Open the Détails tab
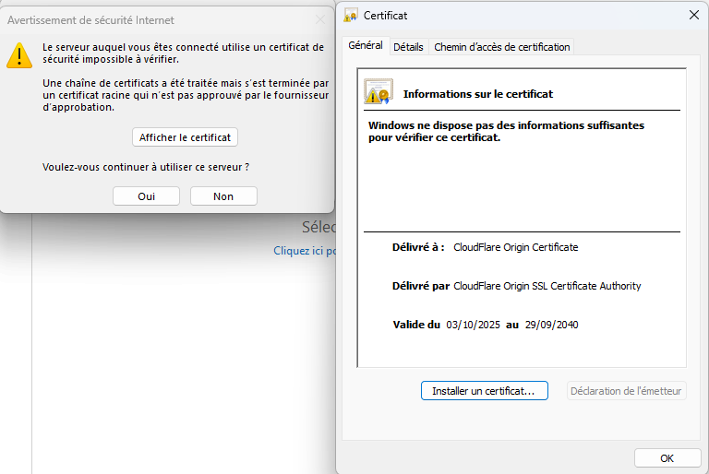The height and width of the screenshot is (474, 709). coord(408,47)
